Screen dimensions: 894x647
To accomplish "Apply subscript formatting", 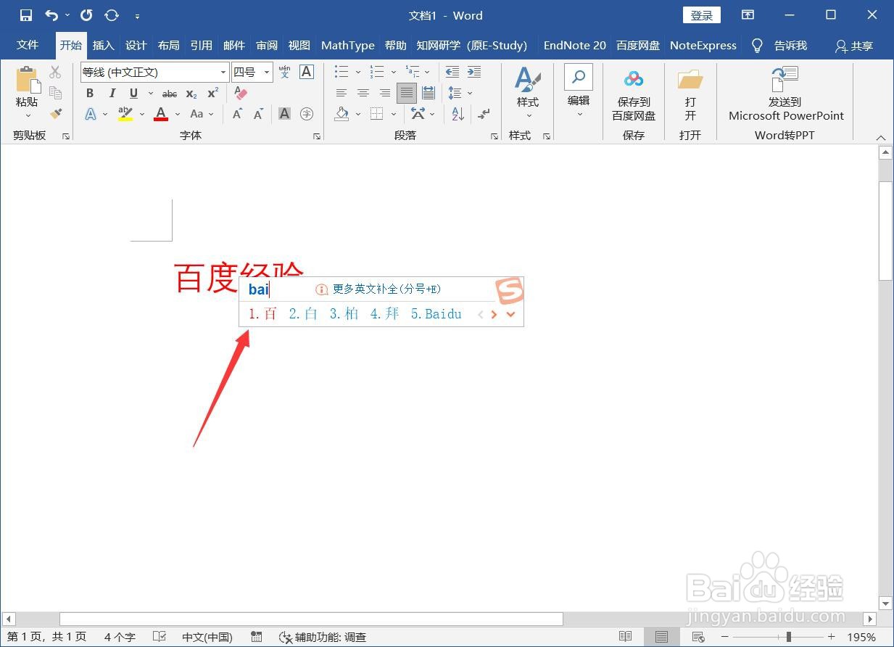I will click(191, 94).
